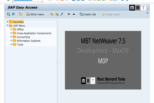Click the Create role button

point(88,14)
